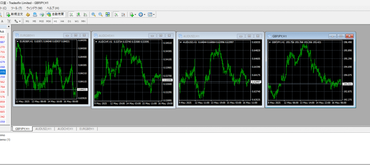Click the AUDCHF,H1 window chart icon
The width and height of the screenshot is (370, 165).
(96, 36)
